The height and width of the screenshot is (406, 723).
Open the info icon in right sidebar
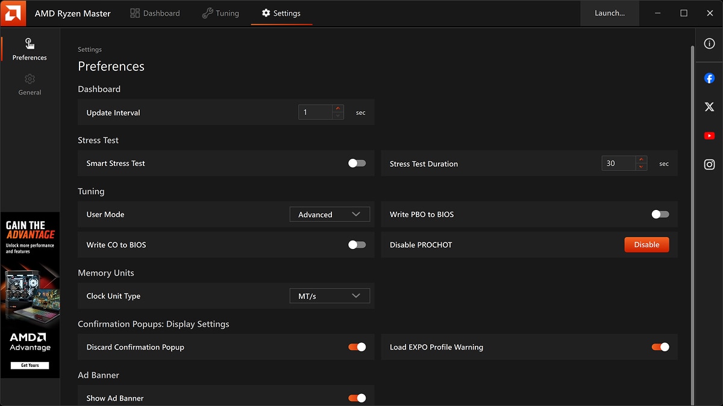pos(709,43)
